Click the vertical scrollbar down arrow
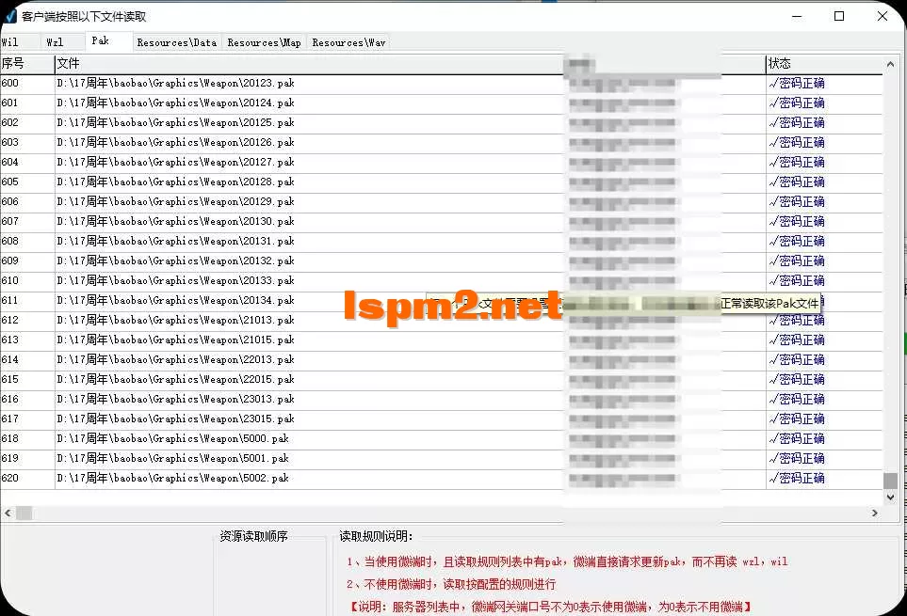 tap(890, 498)
